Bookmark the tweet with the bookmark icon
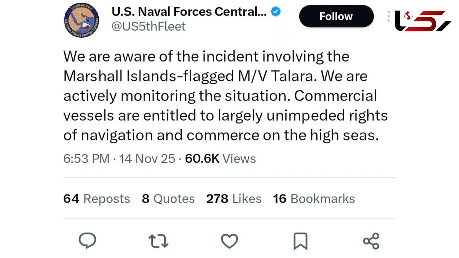 click(x=300, y=241)
